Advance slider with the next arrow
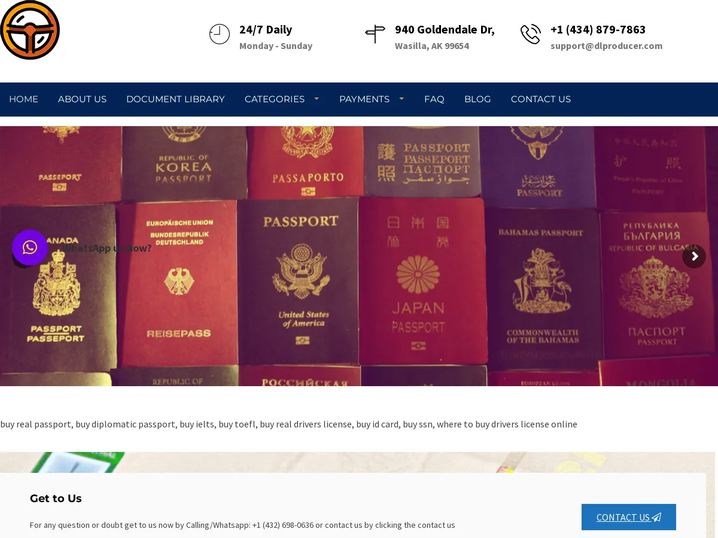 click(x=694, y=256)
